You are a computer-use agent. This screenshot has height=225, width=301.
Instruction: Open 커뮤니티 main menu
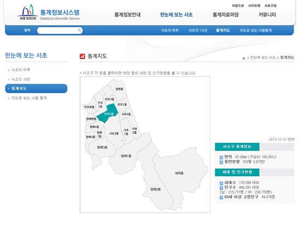[267, 15]
